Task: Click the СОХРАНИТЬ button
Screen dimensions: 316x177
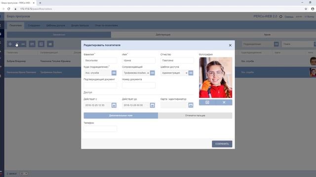Action: (x=222, y=144)
